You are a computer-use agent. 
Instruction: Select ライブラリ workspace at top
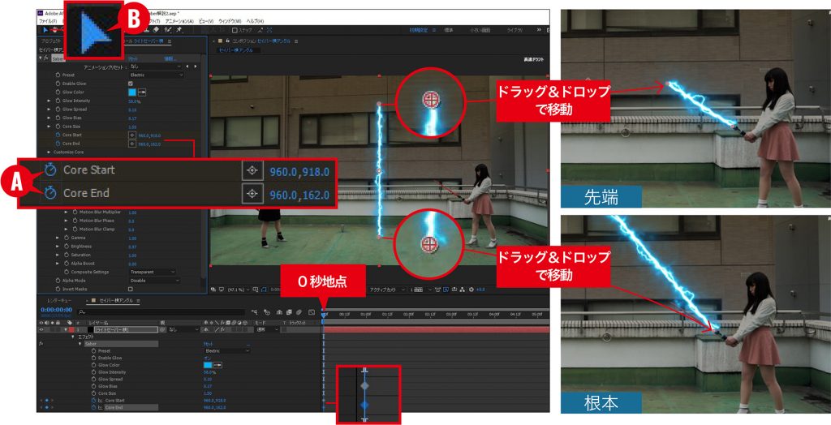[515, 30]
